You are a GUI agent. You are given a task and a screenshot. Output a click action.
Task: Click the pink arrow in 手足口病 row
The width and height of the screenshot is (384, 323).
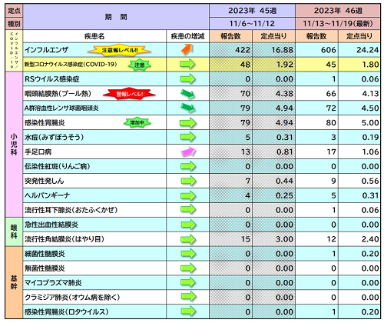(188, 152)
